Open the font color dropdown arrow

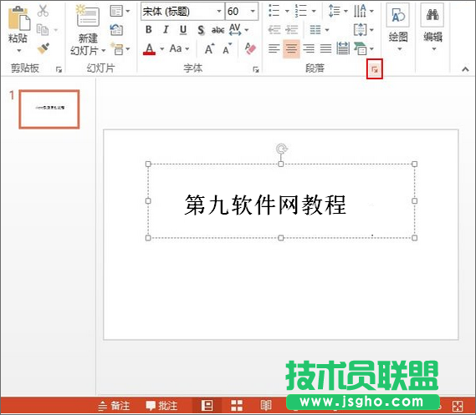[x=162, y=48]
